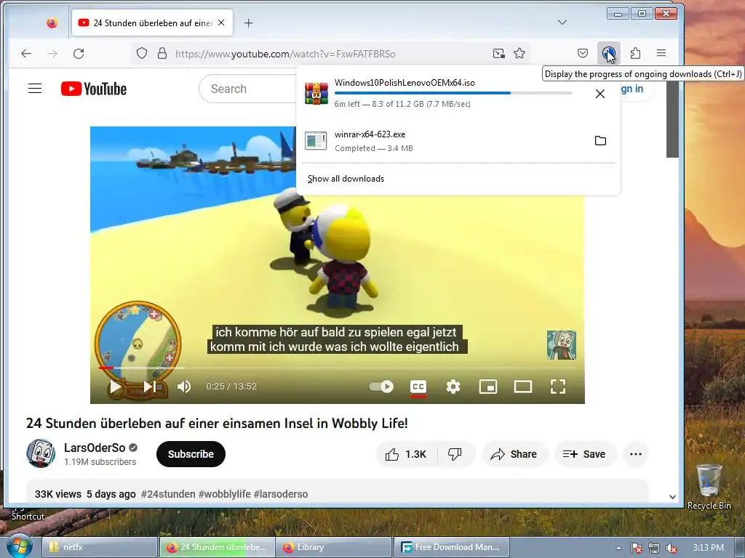Show hidden tray icons arrow
This screenshot has height=558, width=745.
(x=618, y=548)
